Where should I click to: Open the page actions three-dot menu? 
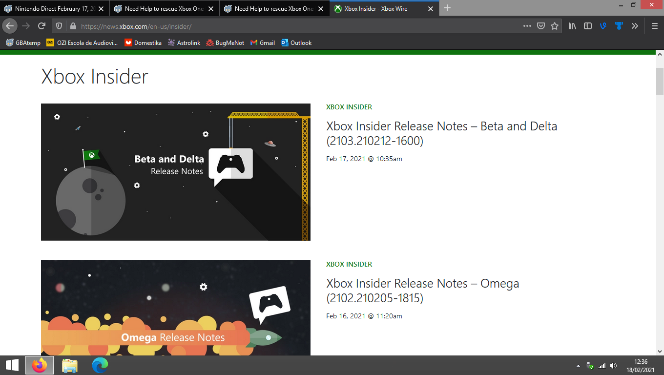(527, 26)
